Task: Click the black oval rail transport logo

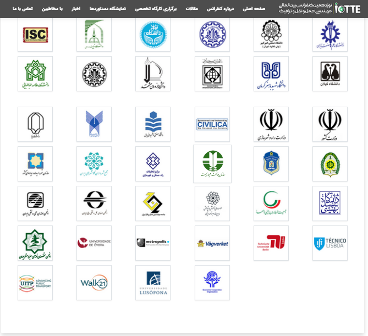Action: click(x=94, y=203)
